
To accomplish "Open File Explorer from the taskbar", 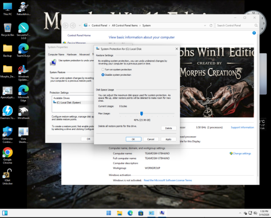I will point(119,213).
